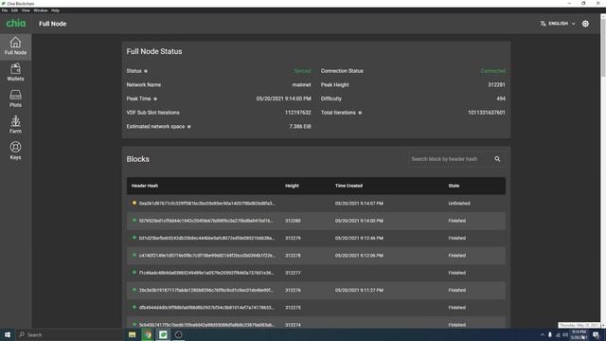Open the Keys sidebar section
The image size is (606, 341).
pyautogui.click(x=15, y=151)
